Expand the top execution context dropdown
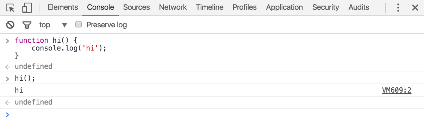 coord(53,25)
